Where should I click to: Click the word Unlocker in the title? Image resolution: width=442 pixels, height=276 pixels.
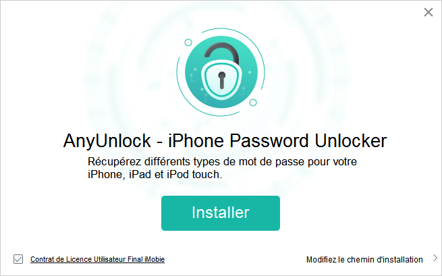[x=351, y=140]
